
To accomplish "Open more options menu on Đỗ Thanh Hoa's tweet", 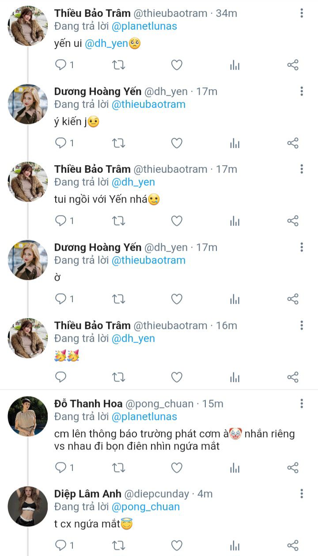I will click(302, 404).
